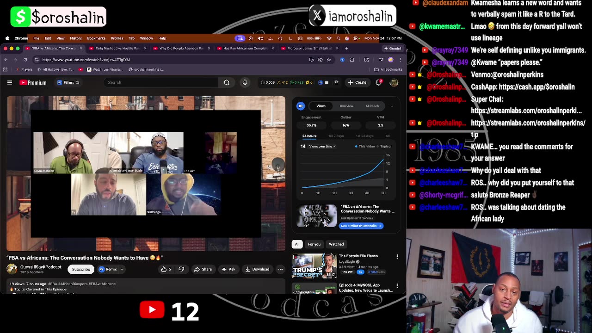Open GuessIllSayItPodcast channel avatar
The width and height of the screenshot is (592, 333).
12,269
